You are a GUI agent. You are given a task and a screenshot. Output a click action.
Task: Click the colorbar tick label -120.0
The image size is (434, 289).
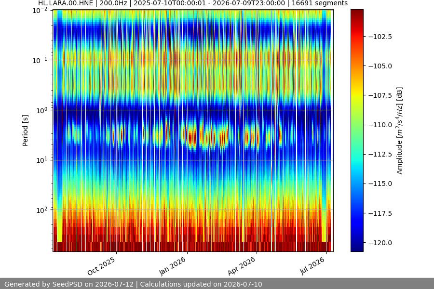(x=380, y=243)
